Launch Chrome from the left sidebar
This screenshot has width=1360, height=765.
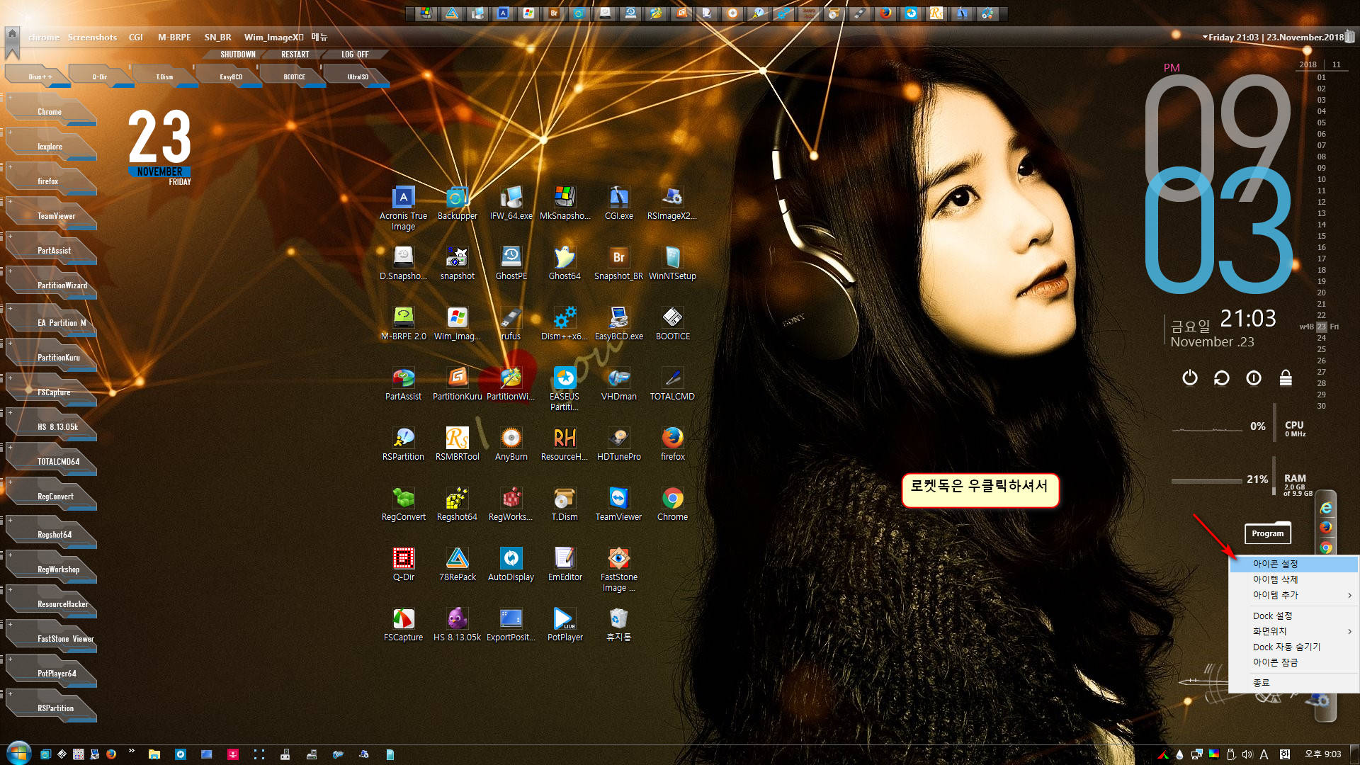[x=51, y=111]
